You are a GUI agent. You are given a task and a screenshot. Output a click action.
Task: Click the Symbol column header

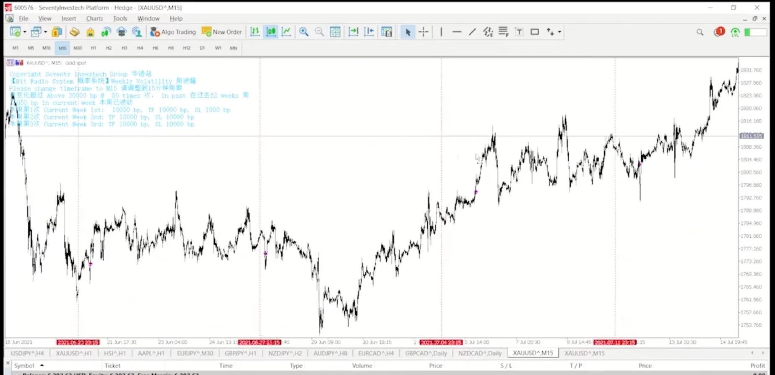(x=24, y=365)
